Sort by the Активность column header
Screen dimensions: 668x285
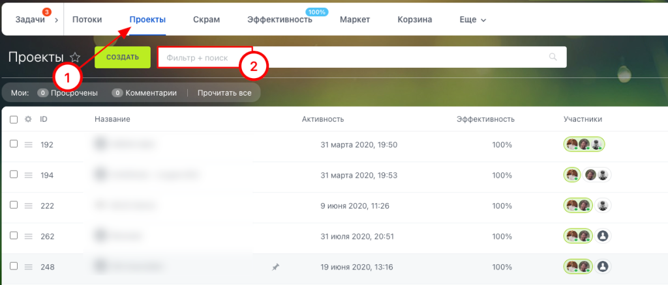tap(322, 119)
